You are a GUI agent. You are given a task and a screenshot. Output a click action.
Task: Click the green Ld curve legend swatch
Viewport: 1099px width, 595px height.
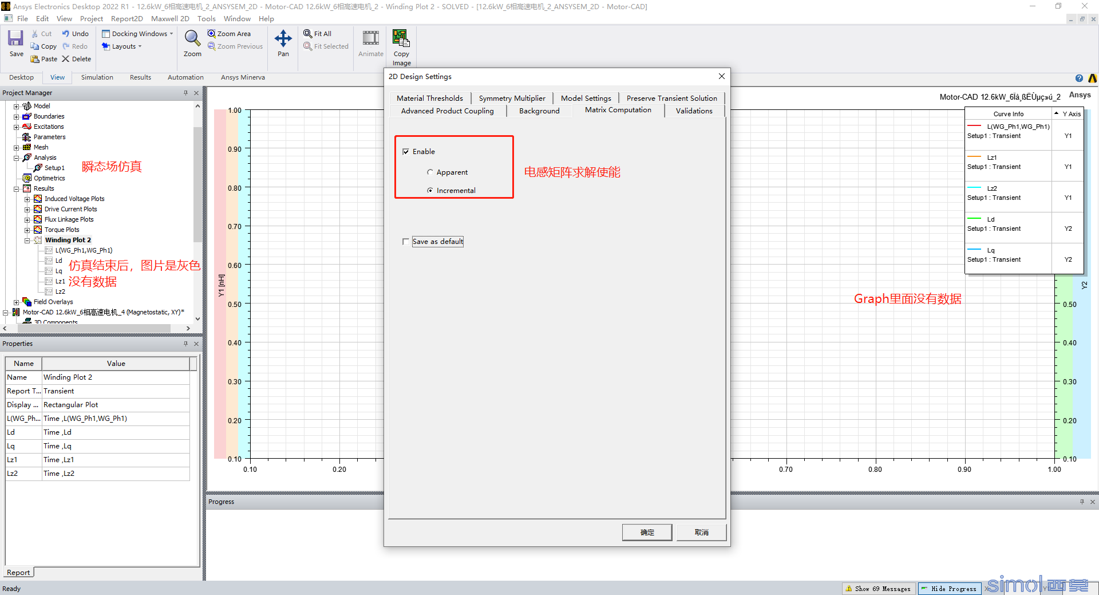974,219
